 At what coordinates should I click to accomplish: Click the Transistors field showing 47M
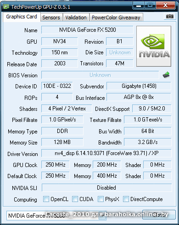[x=120, y=63]
